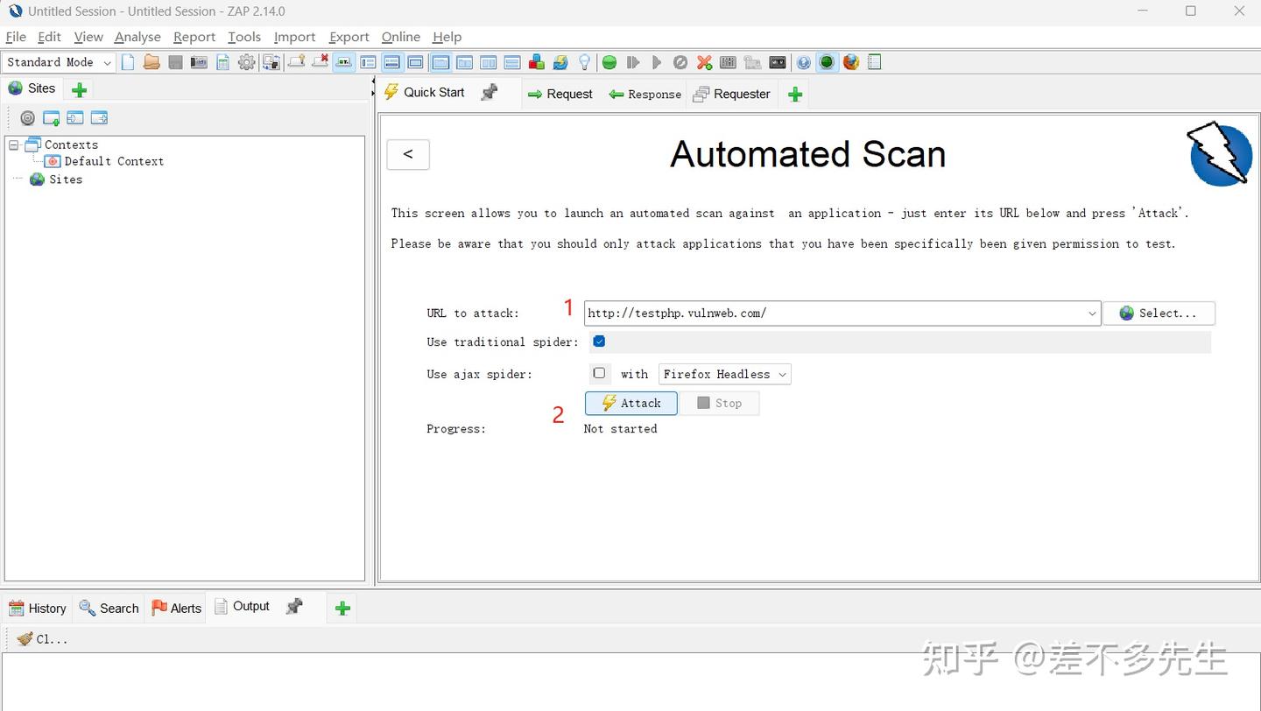Open the Standard Mode selector
This screenshot has height=711, width=1261.
(x=57, y=61)
